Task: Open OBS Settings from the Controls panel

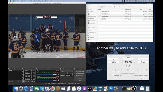Action: click(x=80, y=78)
